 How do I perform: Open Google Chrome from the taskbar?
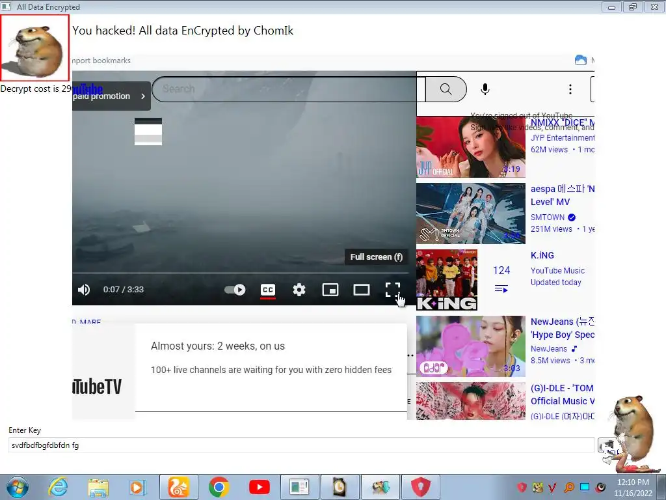[x=219, y=487]
